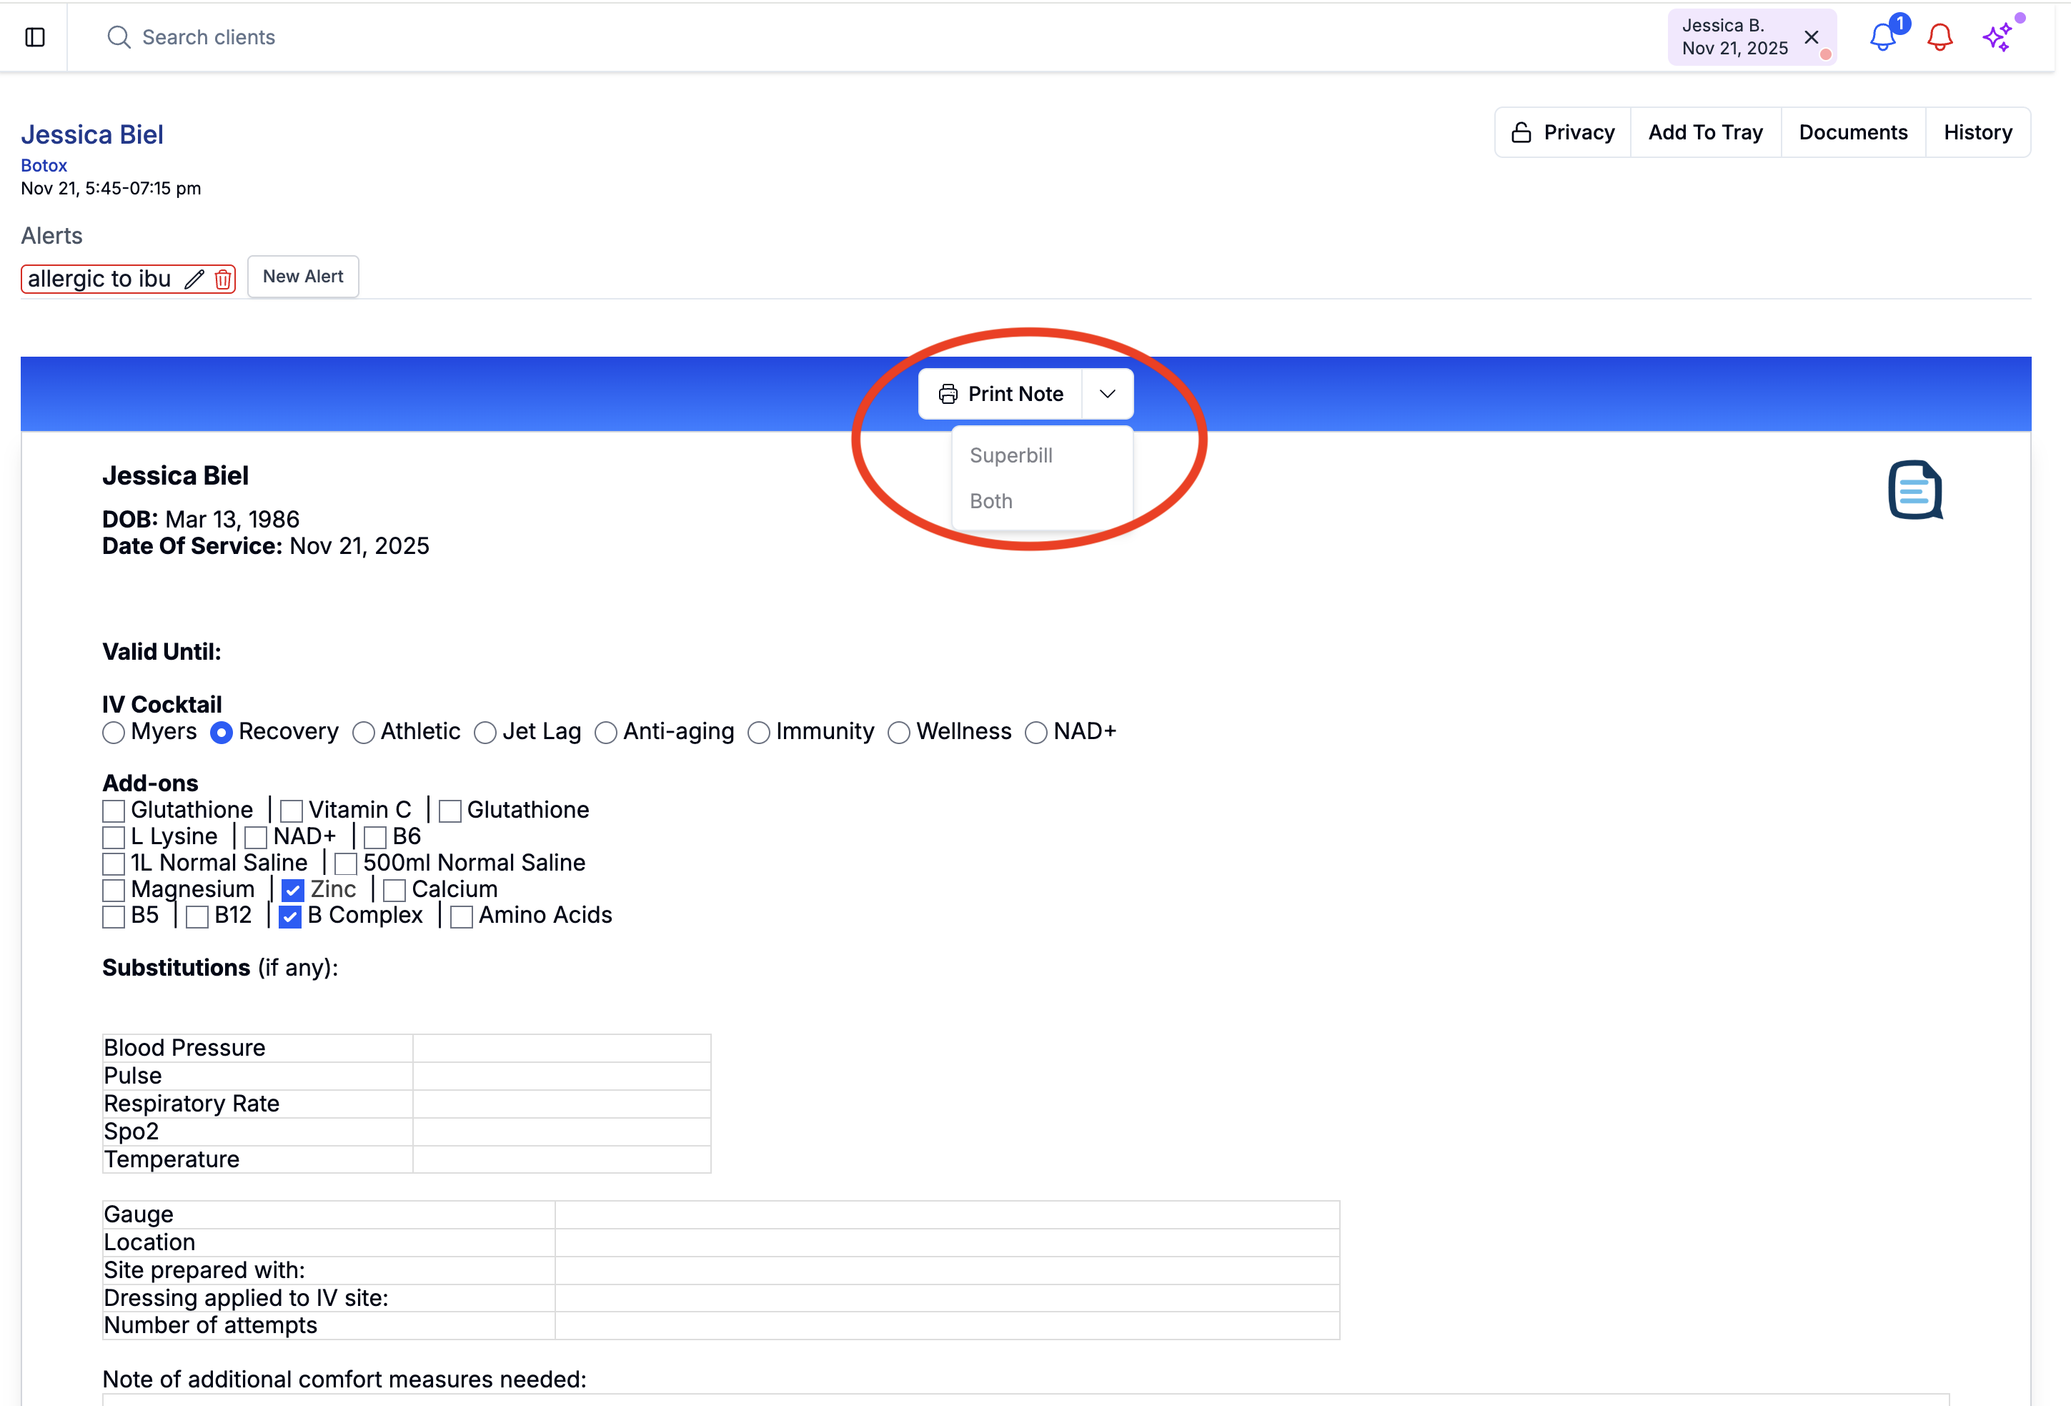Toggle the sidebar panel icon
This screenshot has width=2071, height=1406.
(35, 36)
